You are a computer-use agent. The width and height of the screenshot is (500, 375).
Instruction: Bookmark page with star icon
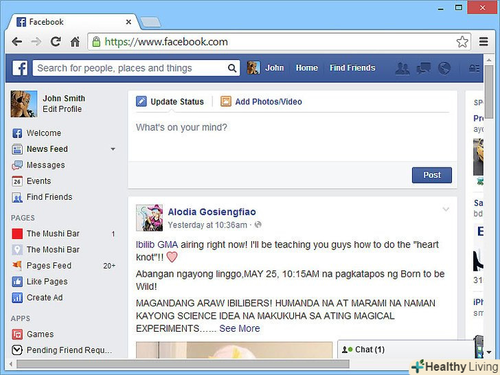462,42
